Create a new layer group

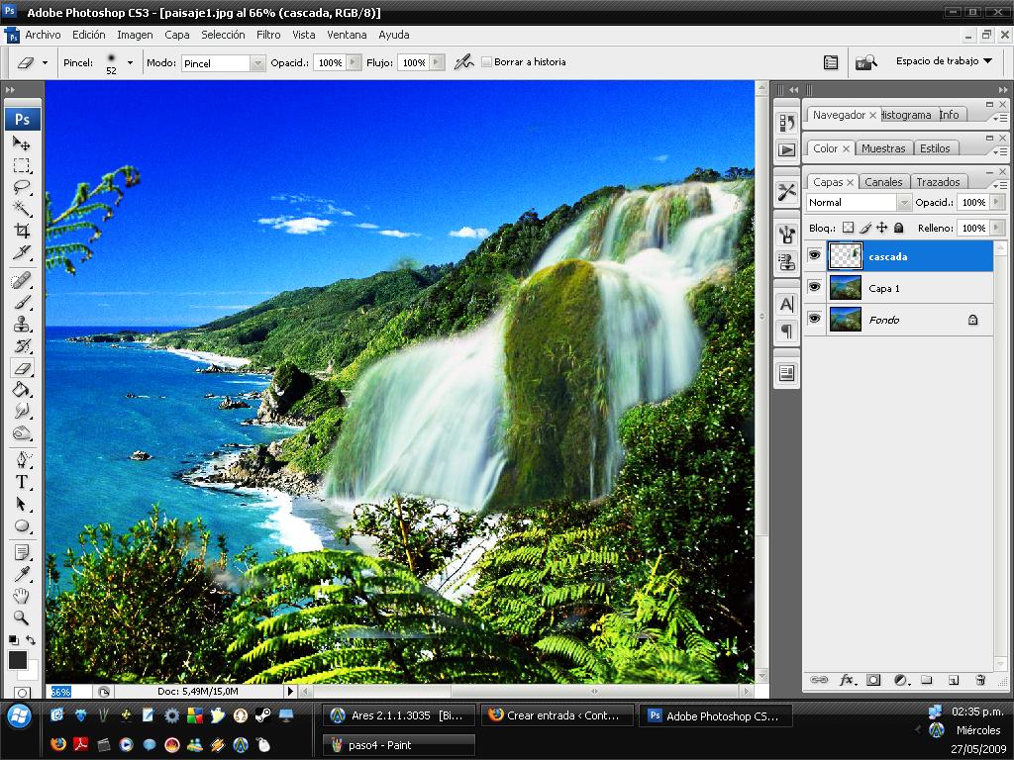pos(927,680)
